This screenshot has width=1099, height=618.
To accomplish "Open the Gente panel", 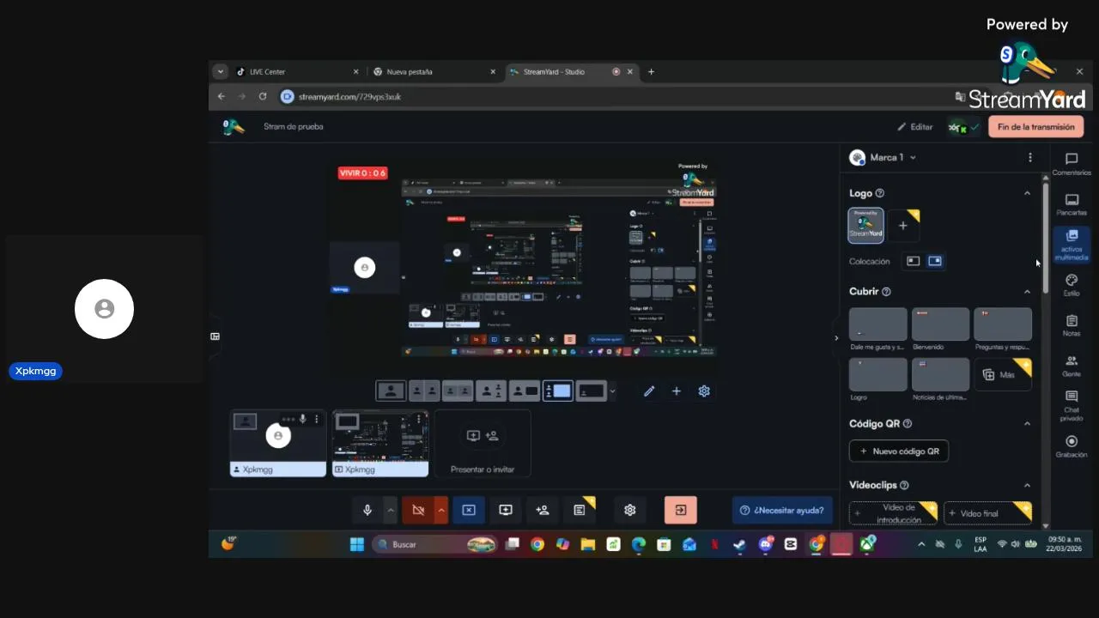I will point(1072,366).
